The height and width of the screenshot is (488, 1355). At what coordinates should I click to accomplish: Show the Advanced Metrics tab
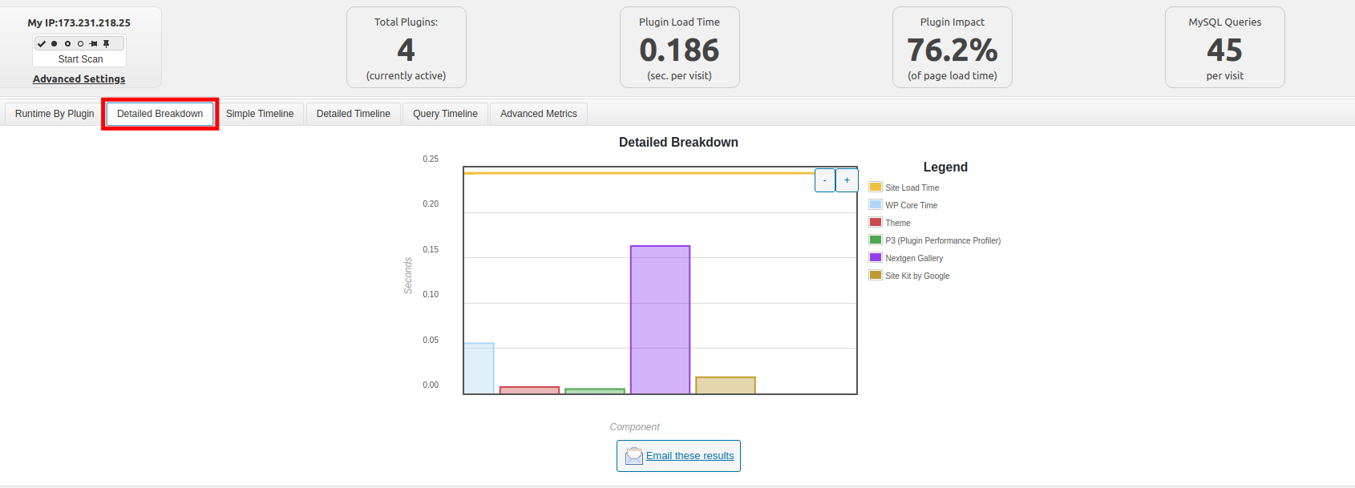[539, 114]
